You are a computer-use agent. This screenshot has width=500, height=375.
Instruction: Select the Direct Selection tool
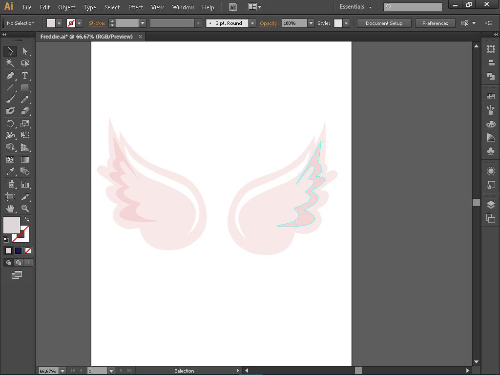point(25,51)
